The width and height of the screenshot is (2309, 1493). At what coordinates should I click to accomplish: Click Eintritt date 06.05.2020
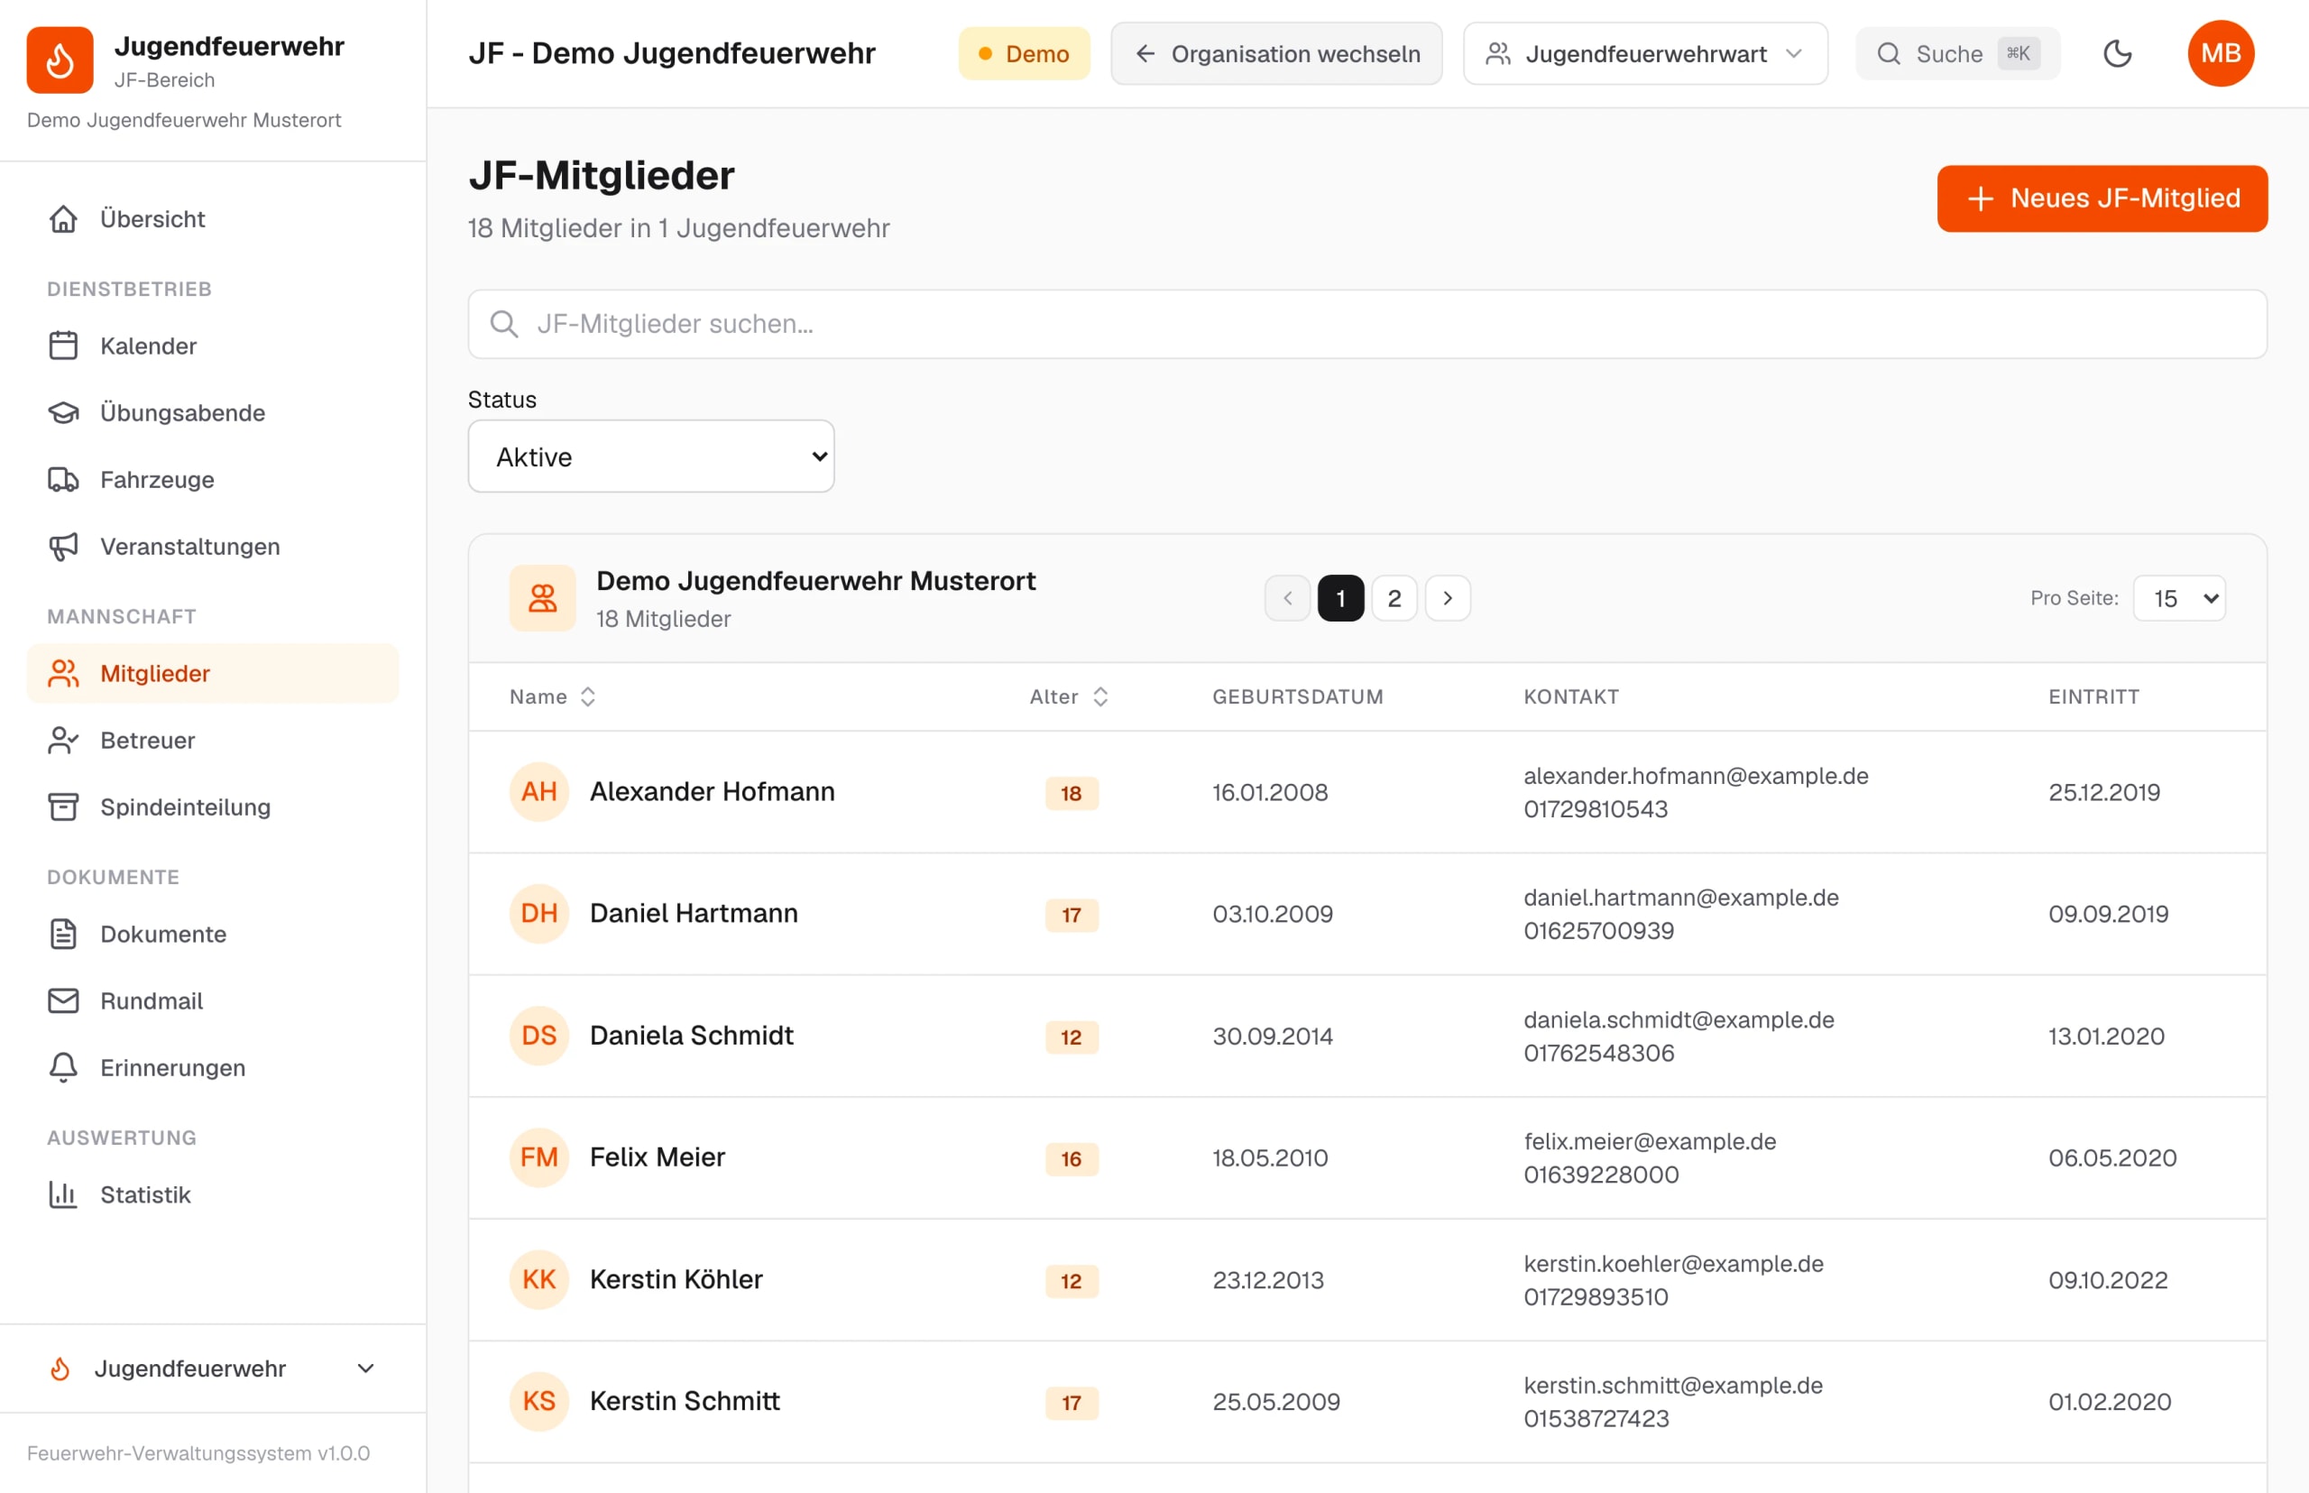2112,1158
